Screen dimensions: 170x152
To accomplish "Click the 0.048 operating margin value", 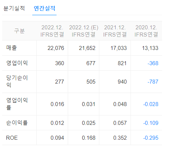I will point(120,104).
